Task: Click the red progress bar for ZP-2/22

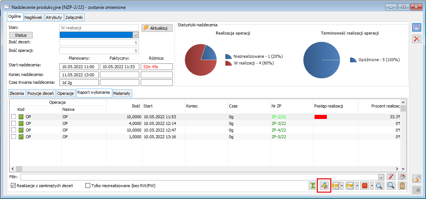Action: click(321, 117)
